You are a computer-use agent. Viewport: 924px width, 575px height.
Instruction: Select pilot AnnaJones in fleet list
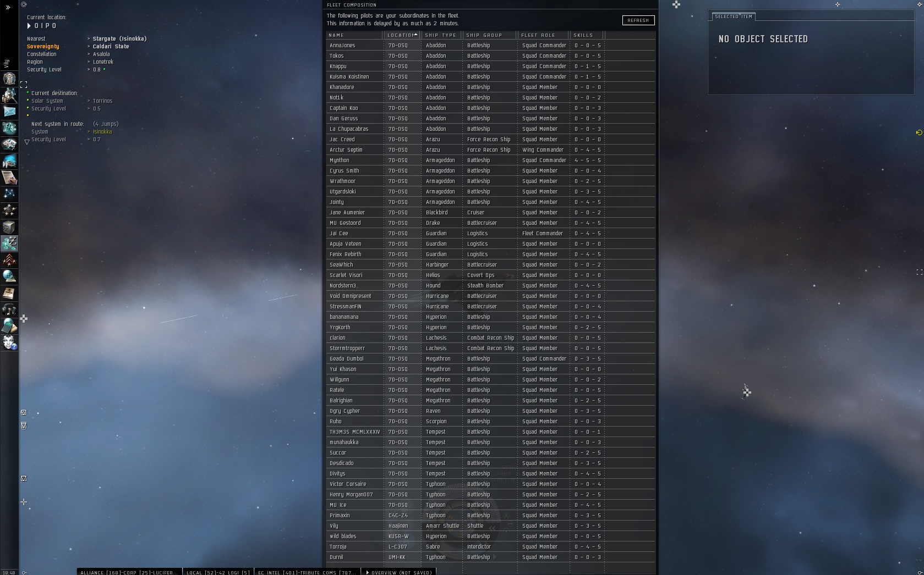pos(490,46)
